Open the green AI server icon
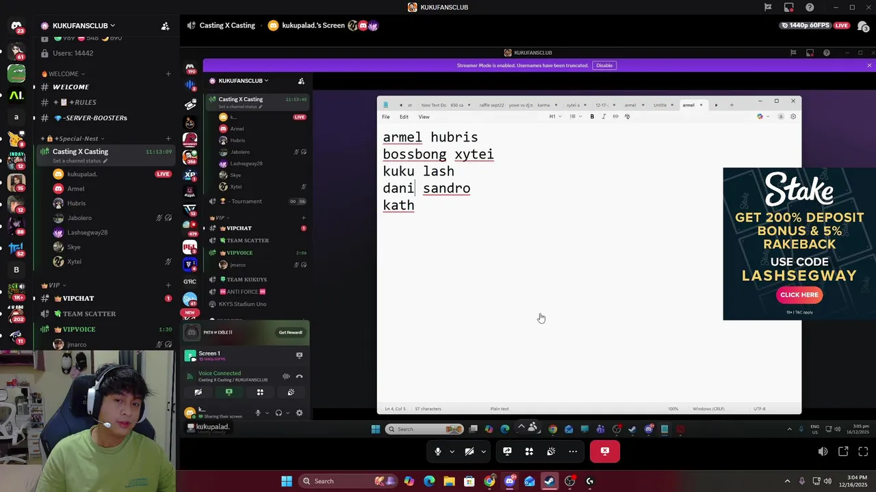This screenshot has height=492, width=876. pyautogui.click(x=16, y=96)
